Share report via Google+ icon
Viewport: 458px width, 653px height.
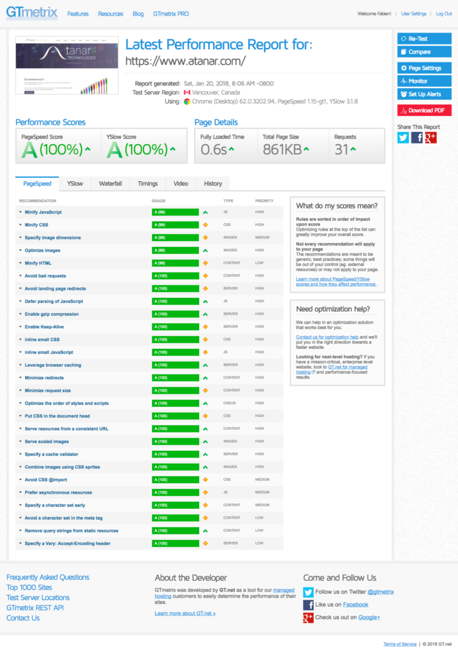pos(431,138)
